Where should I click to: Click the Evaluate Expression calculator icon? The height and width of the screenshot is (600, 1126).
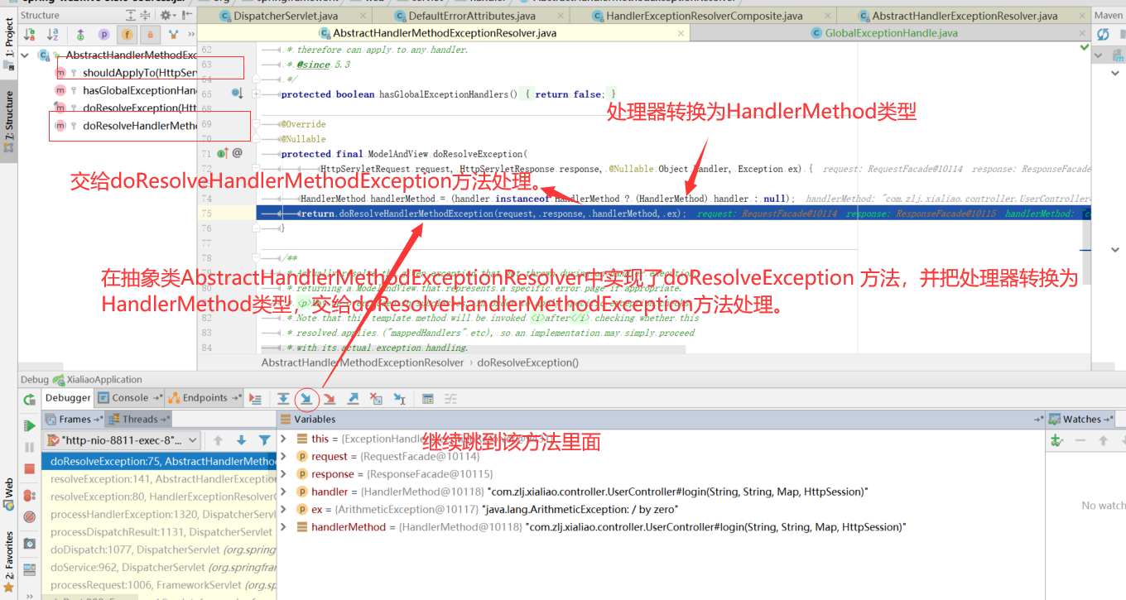click(428, 398)
